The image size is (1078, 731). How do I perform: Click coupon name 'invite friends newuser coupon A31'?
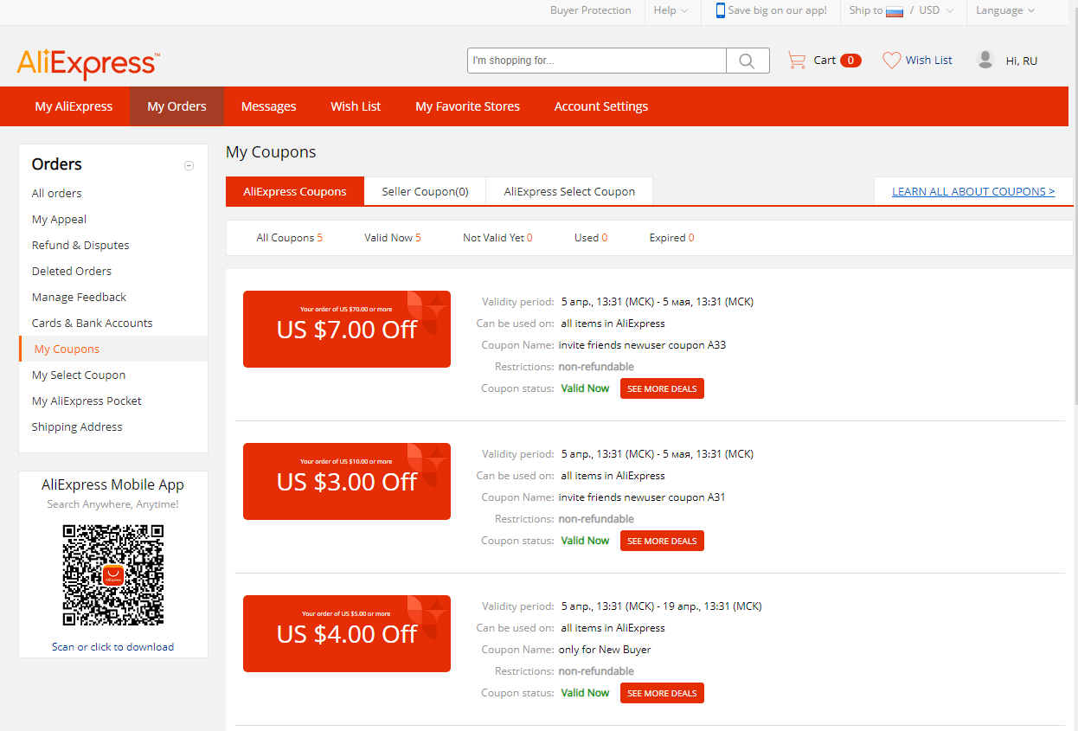coord(642,497)
